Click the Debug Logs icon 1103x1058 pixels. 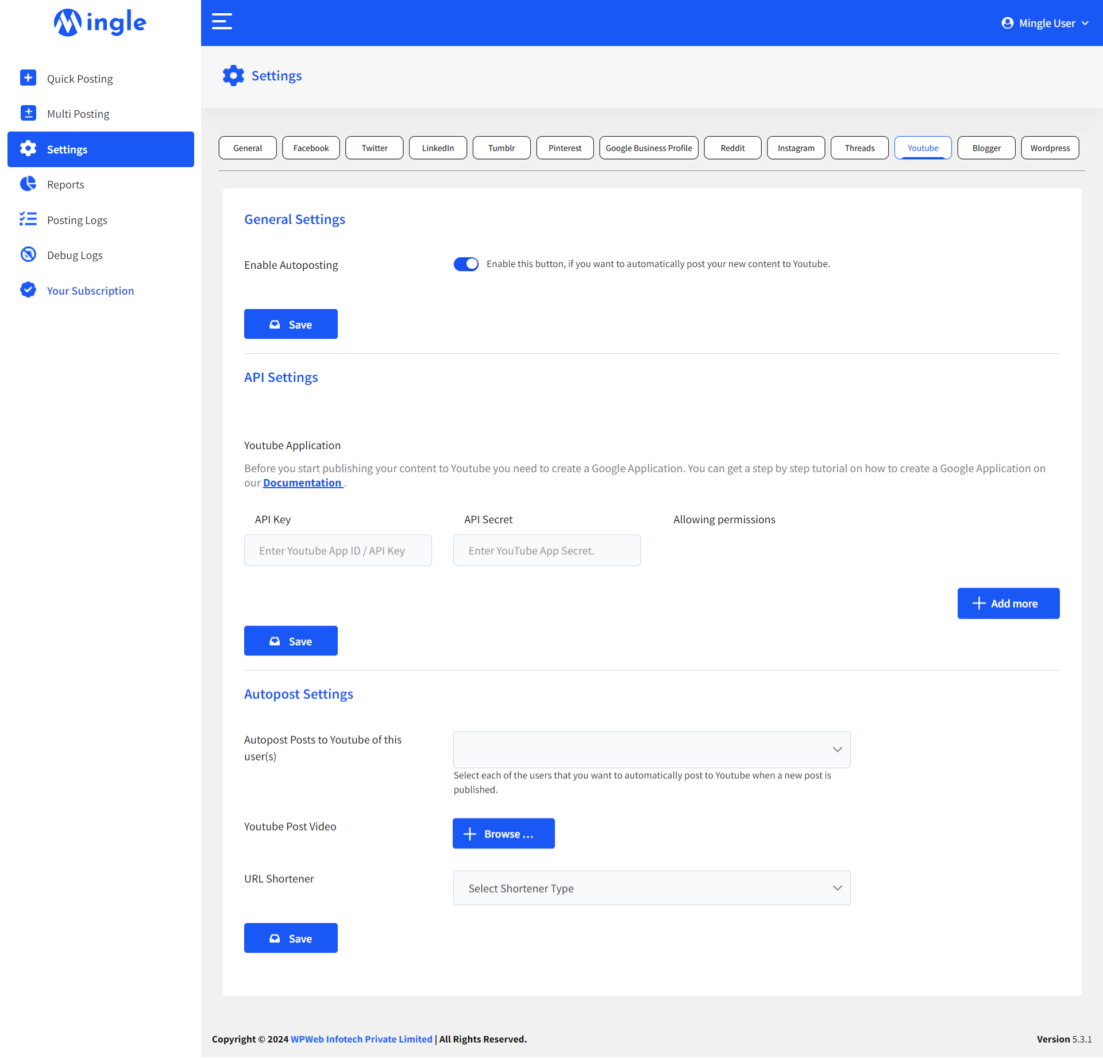pyautogui.click(x=28, y=254)
